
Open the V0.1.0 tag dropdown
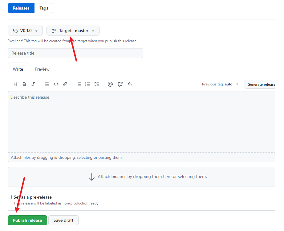click(26, 31)
